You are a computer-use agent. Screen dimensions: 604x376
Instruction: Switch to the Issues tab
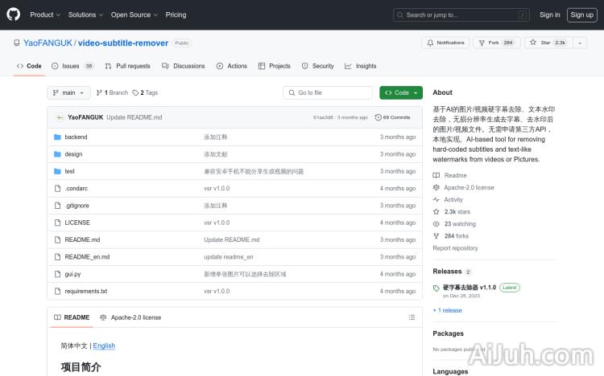coord(72,66)
